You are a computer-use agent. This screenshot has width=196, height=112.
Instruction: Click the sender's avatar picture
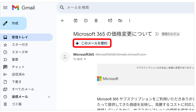pos(65,57)
